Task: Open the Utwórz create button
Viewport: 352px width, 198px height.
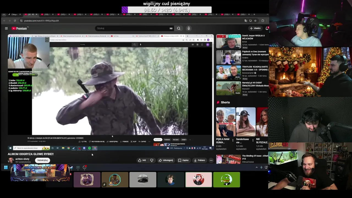Action: [x=255, y=28]
